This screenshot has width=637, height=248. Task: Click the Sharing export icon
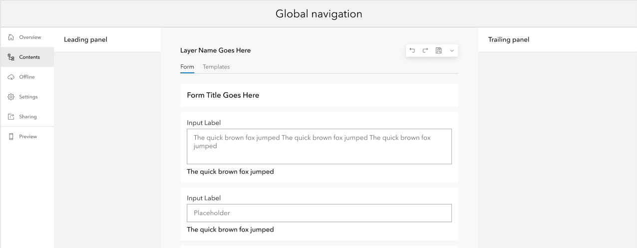tap(11, 117)
